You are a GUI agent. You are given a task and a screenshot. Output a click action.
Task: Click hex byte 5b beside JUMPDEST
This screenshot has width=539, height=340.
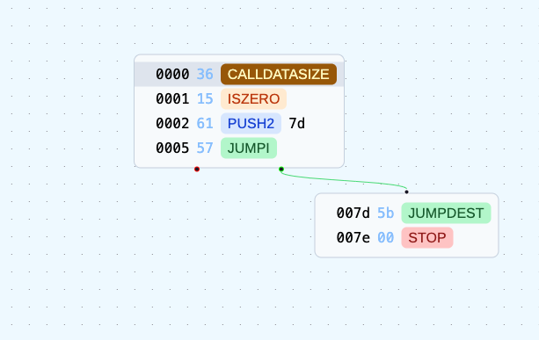click(386, 213)
